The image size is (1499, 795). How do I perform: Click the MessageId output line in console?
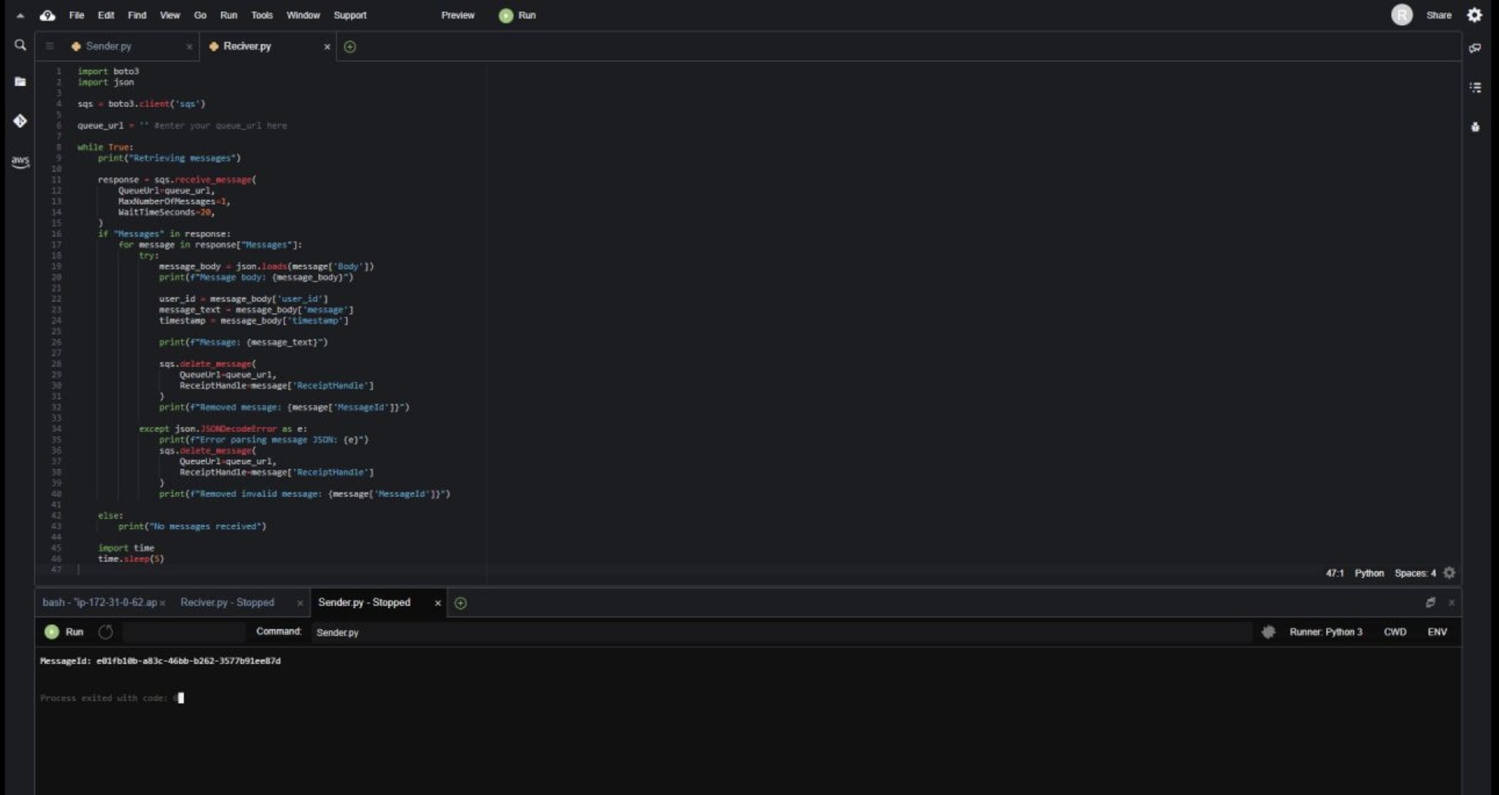pyautogui.click(x=161, y=661)
